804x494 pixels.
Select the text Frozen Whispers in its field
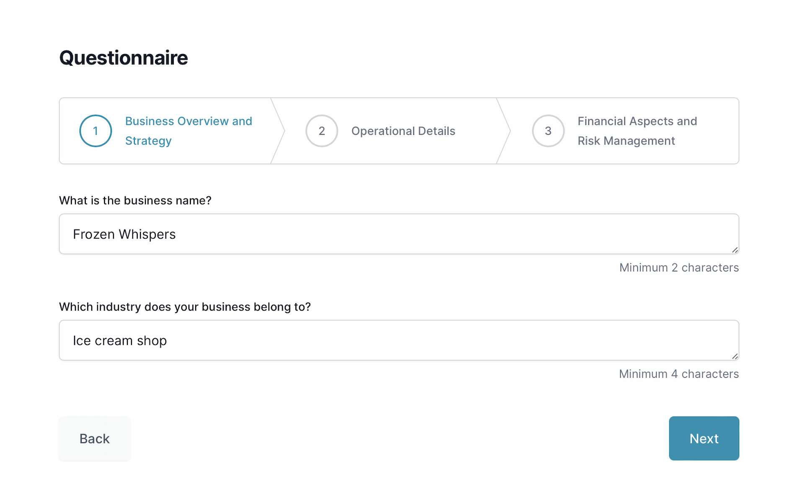pos(124,234)
